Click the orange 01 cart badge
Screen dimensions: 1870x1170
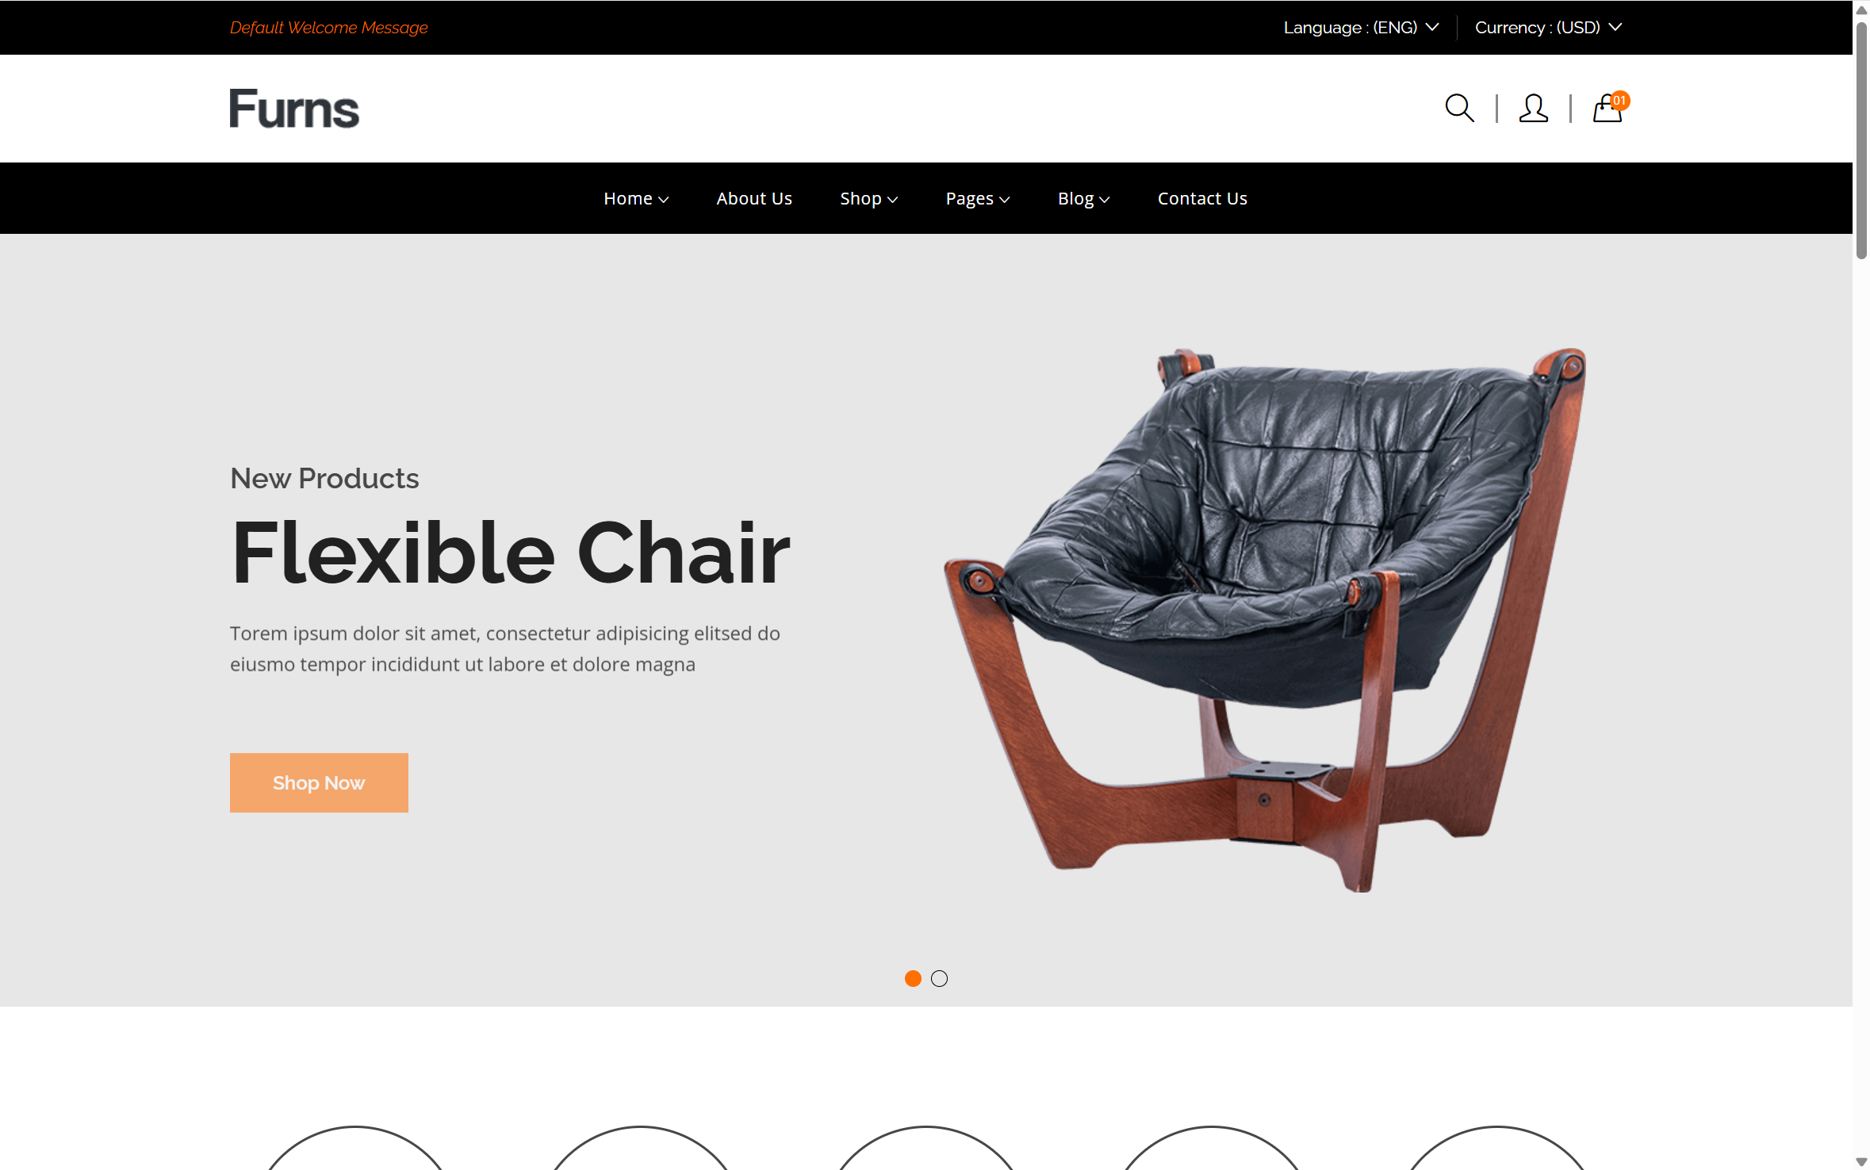(1620, 101)
